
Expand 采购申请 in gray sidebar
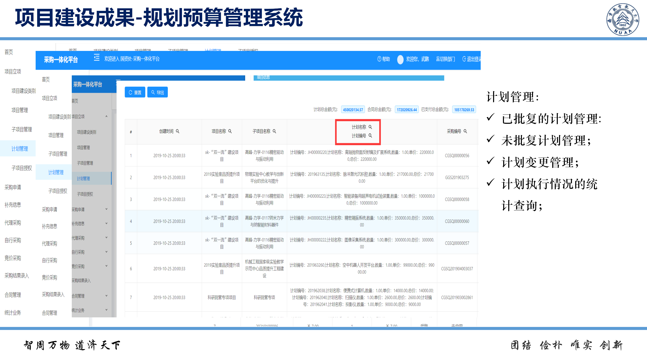point(106,209)
